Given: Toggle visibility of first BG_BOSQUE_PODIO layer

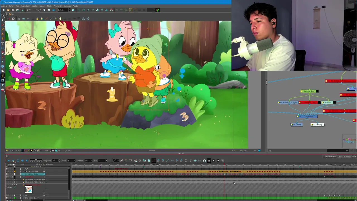Looking at the screenshot, I should tap(7, 179).
